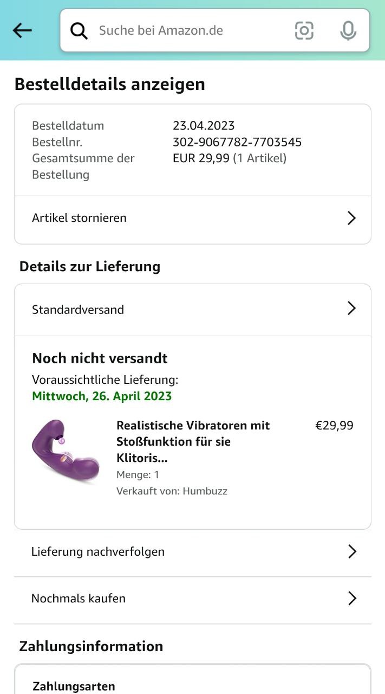Open camera scan search icon
This screenshot has height=694, width=385.
coord(304,30)
